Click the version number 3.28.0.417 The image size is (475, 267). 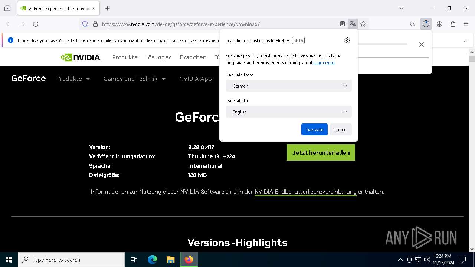click(201, 147)
